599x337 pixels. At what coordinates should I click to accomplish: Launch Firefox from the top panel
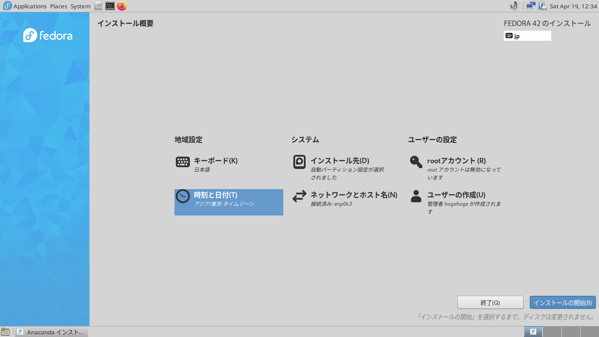click(x=122, y=6)
